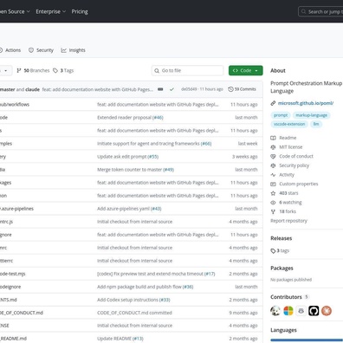
Task: Click the history clock icon beside Commits
Action: [x=230, y=89]
